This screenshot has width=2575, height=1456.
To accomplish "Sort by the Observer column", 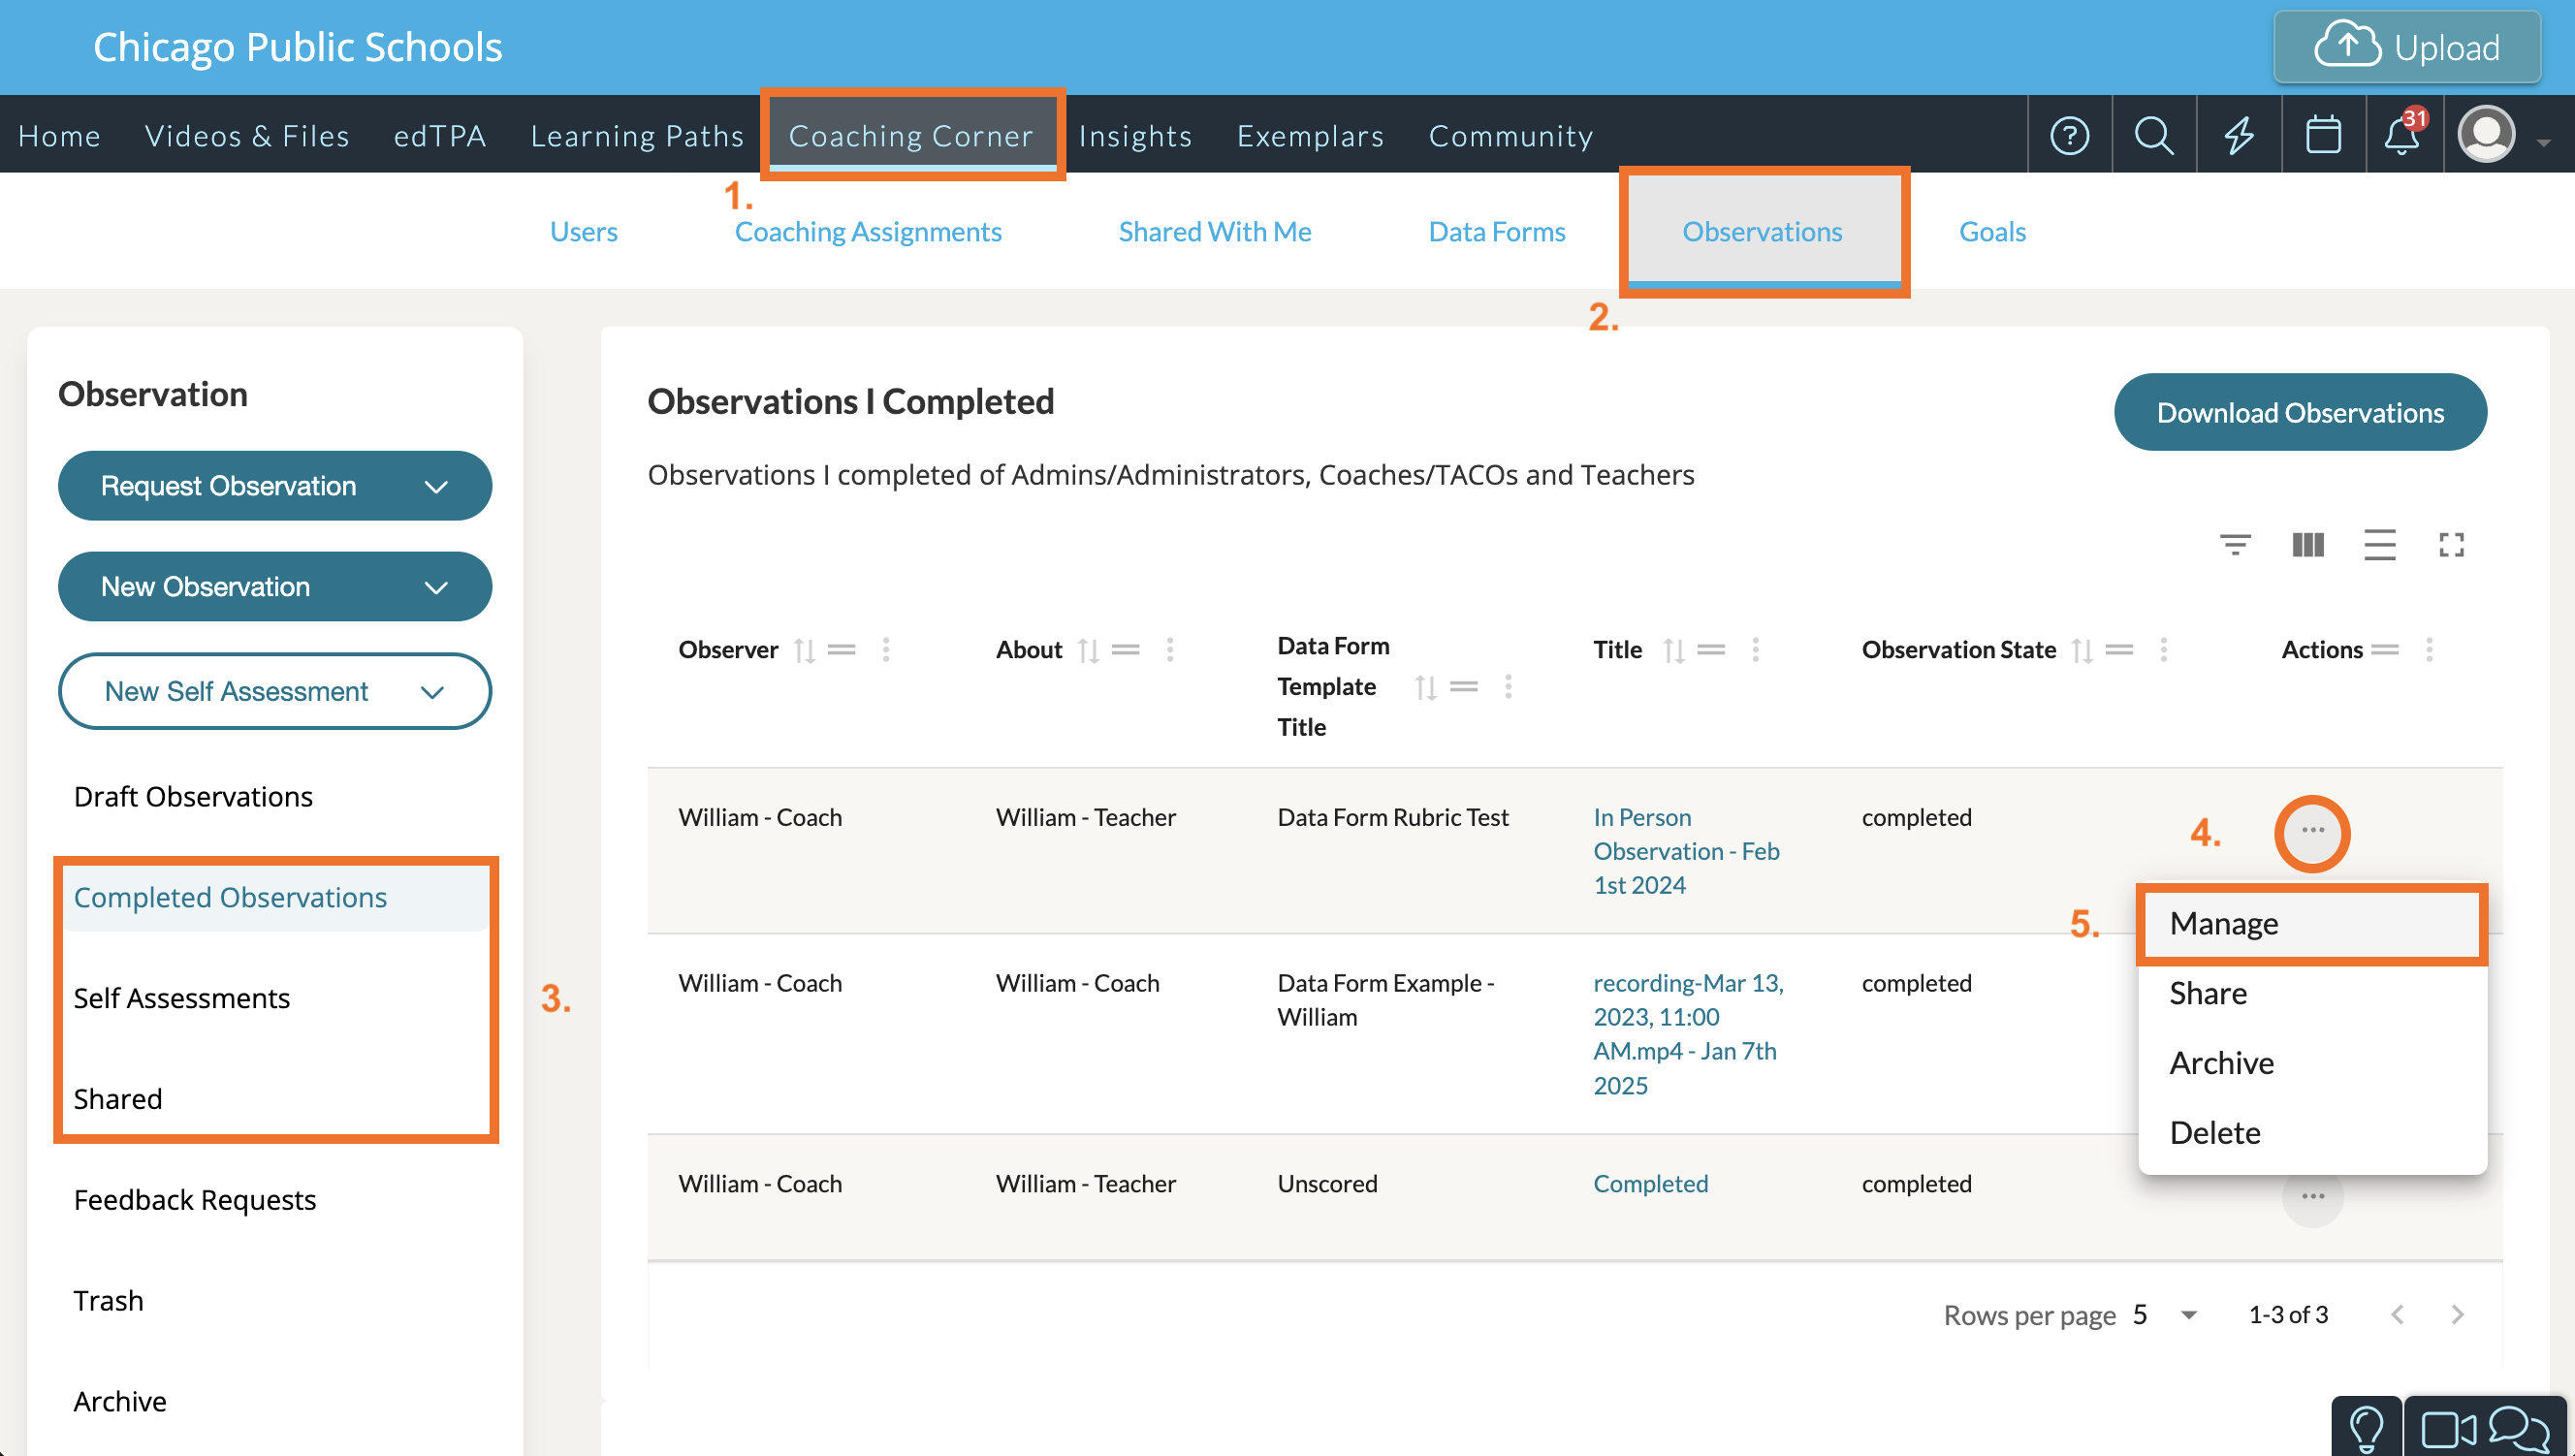I will coord(804,651).
